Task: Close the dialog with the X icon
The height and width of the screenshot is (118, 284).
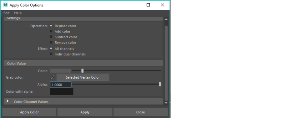Action: point(163,5)
